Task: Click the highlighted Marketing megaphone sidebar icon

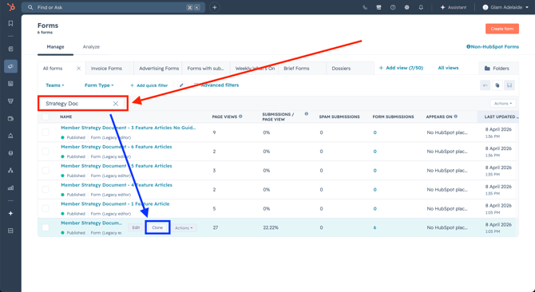Action: tap(10, 66)
